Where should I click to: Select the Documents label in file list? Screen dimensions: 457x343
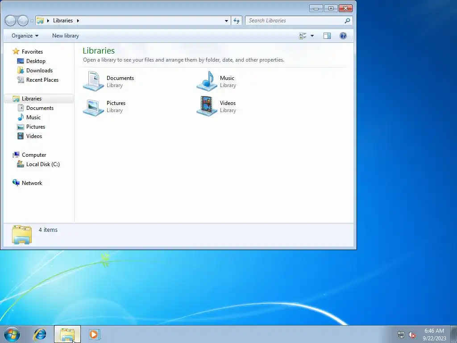coord(120,78)
